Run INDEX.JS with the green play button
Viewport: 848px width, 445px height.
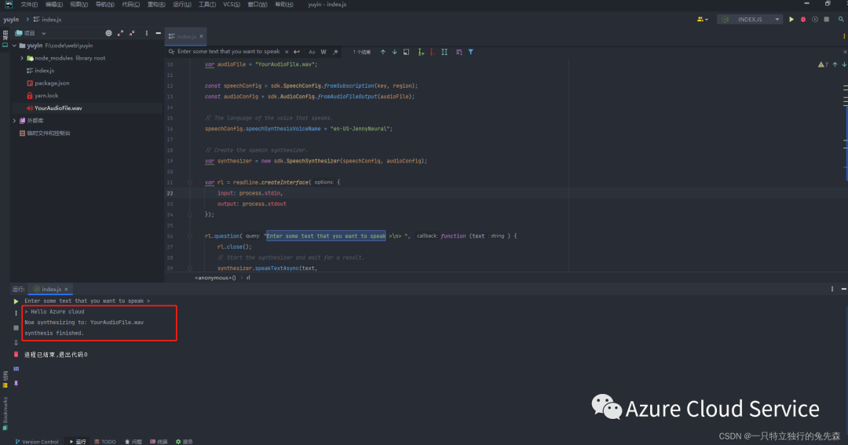[791, 20]
